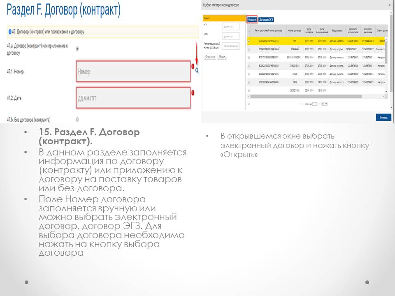Select the 47.b Без договора radio button

[x=77, y=120]
